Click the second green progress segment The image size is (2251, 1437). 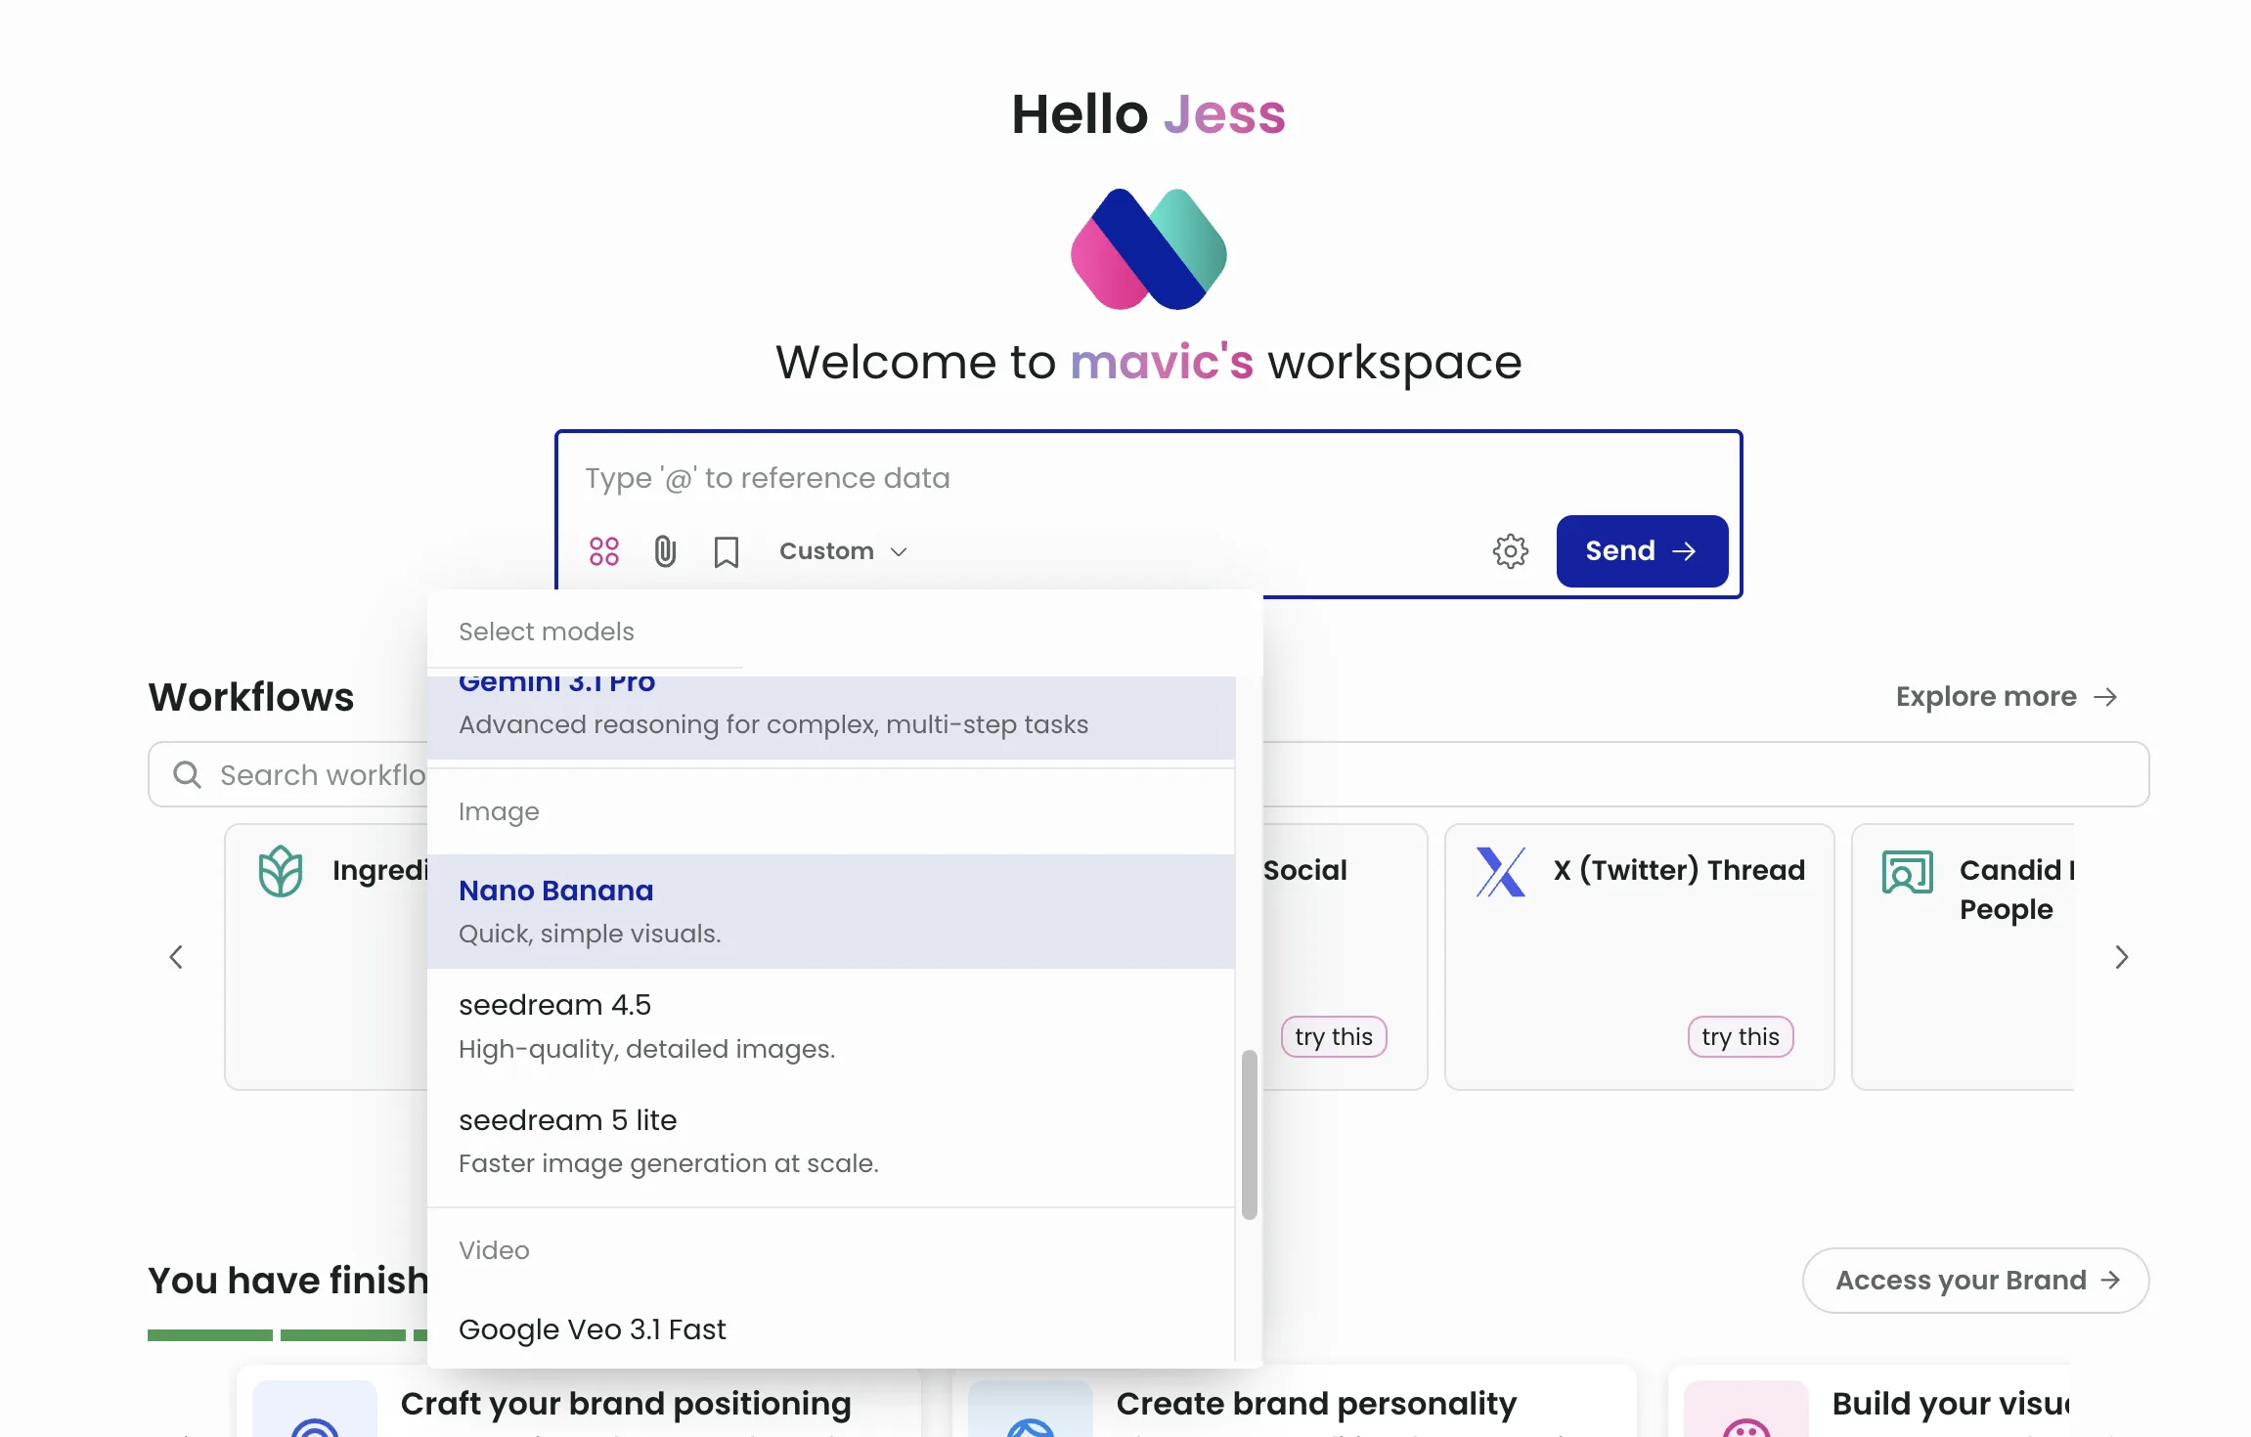[343, 1335]
